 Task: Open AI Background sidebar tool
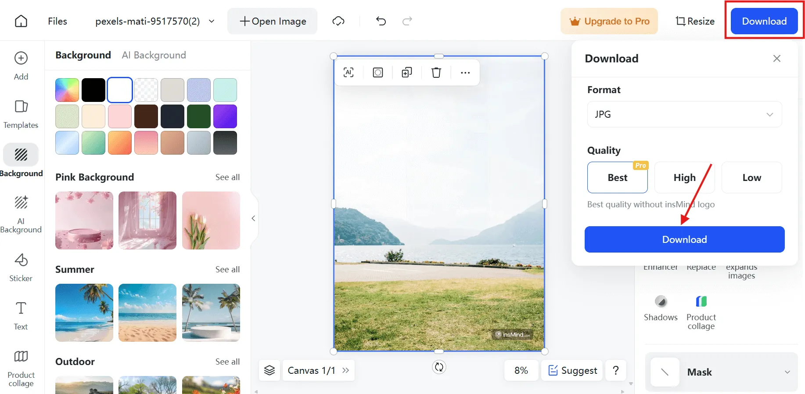[x=21, y=214]
